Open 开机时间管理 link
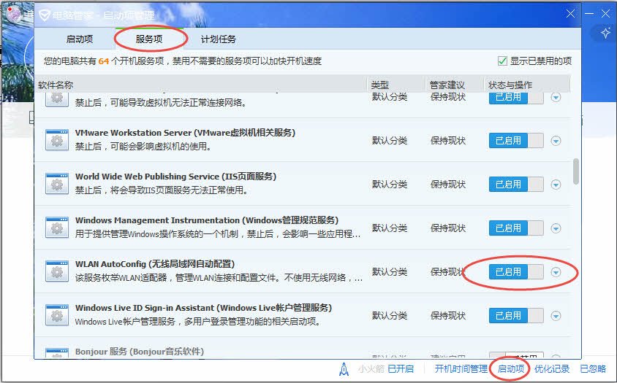The height and width of the screenshot is (383, 617). tap(461, 369)
